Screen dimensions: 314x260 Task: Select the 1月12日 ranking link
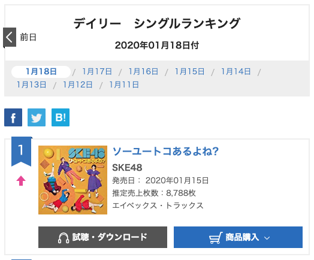click(78, 85)
